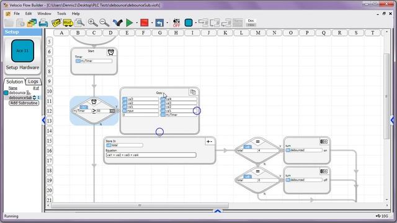This screenshot has height=223, width=397.
Task: Open the File menu
Action: coord(17,14)
